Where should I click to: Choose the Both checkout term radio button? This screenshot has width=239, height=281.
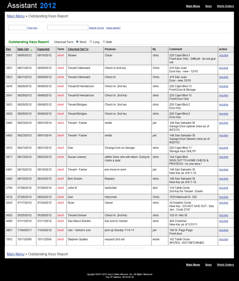[104, 42]
